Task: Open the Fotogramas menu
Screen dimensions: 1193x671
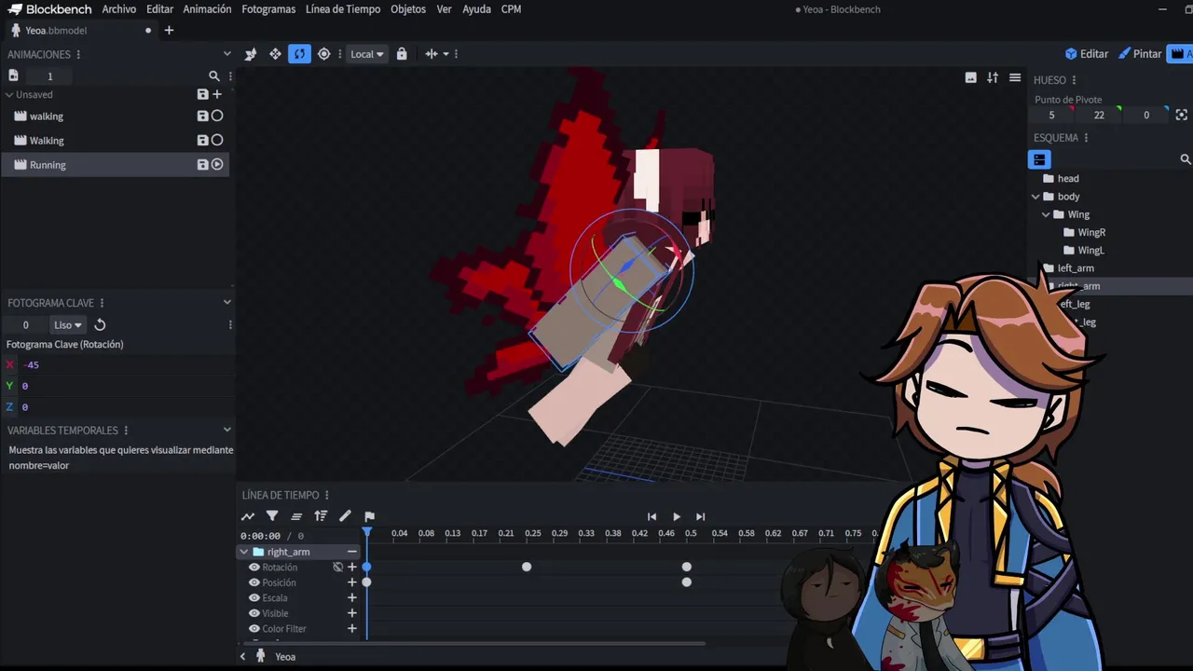Action: click(268, 9)
